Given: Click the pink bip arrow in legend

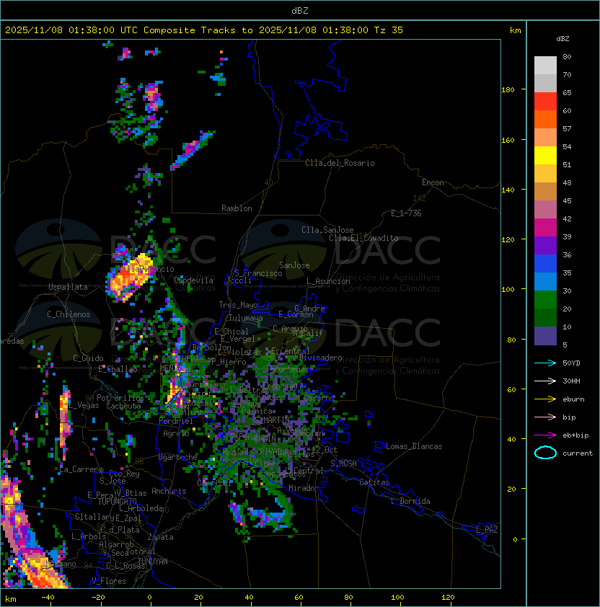Looking at the screenshot, I should (x=545, y=417).
